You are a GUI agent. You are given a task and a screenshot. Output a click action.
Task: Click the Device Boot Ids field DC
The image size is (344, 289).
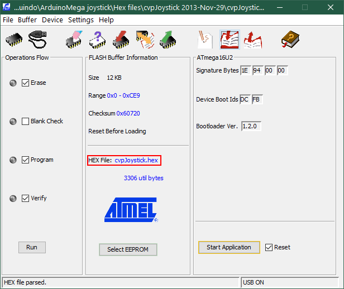pos(245,99)
